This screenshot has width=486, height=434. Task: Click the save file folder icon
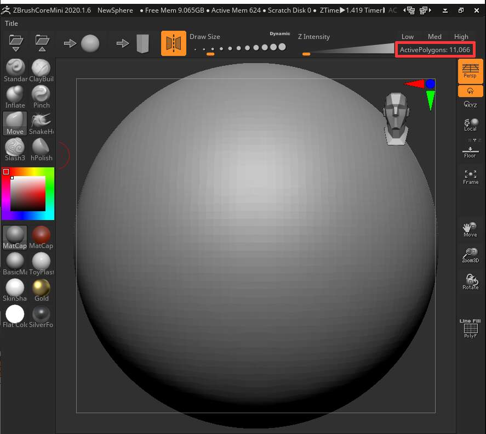(42, 43)
